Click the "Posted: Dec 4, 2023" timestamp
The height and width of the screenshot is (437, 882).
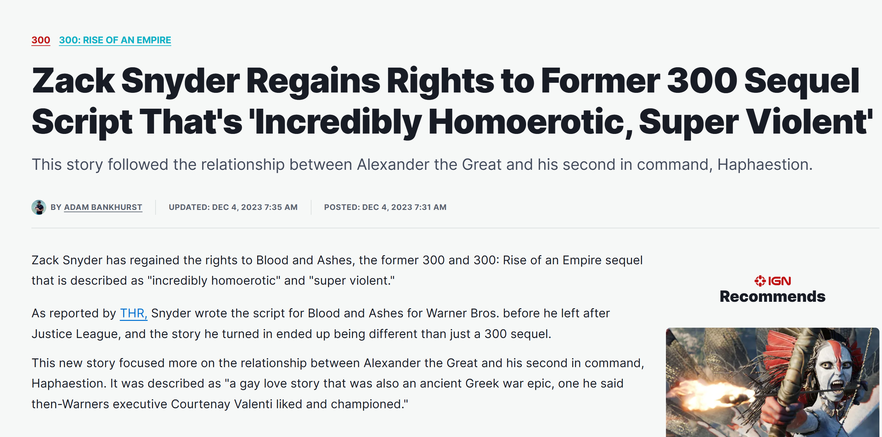(385, 207)
